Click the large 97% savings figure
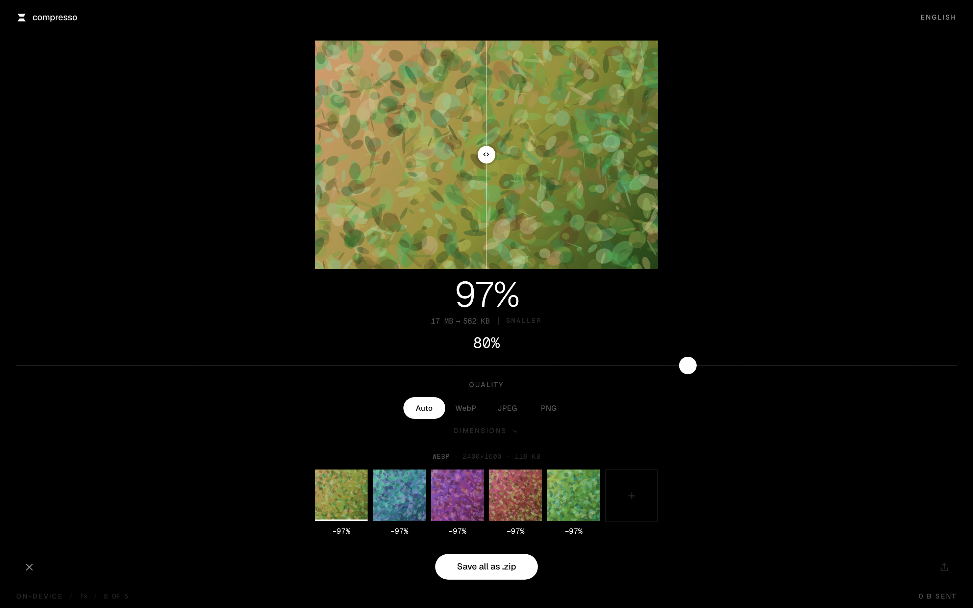This screenshot has width=973, height=608. point(487,295)
